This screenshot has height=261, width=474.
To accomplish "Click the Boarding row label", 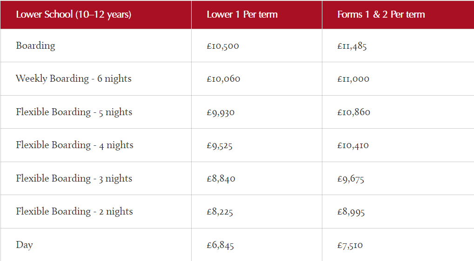I will (x=36, y=46).
